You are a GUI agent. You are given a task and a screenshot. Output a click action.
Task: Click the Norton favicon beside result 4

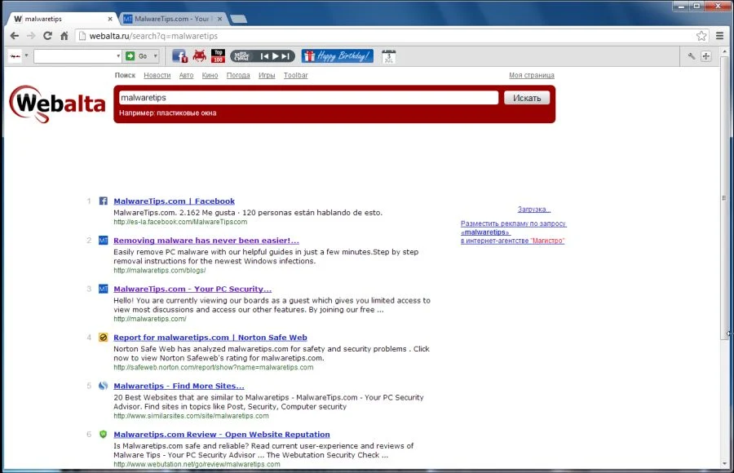[104, 337]
